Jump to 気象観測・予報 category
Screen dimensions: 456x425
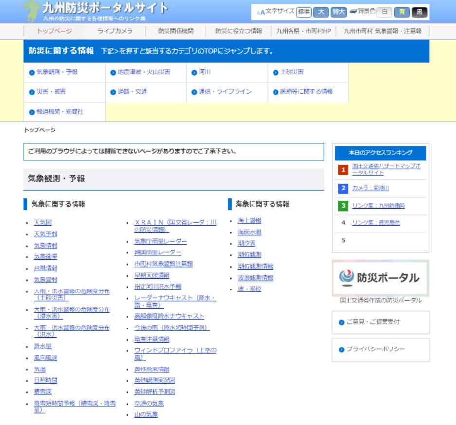pyautogui.click(x=57, y=72)
